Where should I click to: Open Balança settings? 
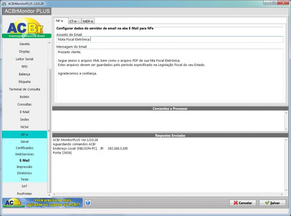click(24, 74)
